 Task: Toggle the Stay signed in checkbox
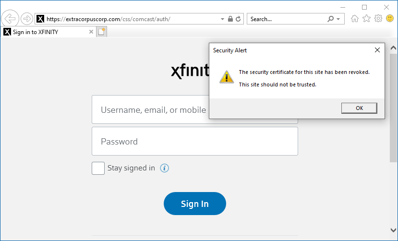[x=98, y=168]
